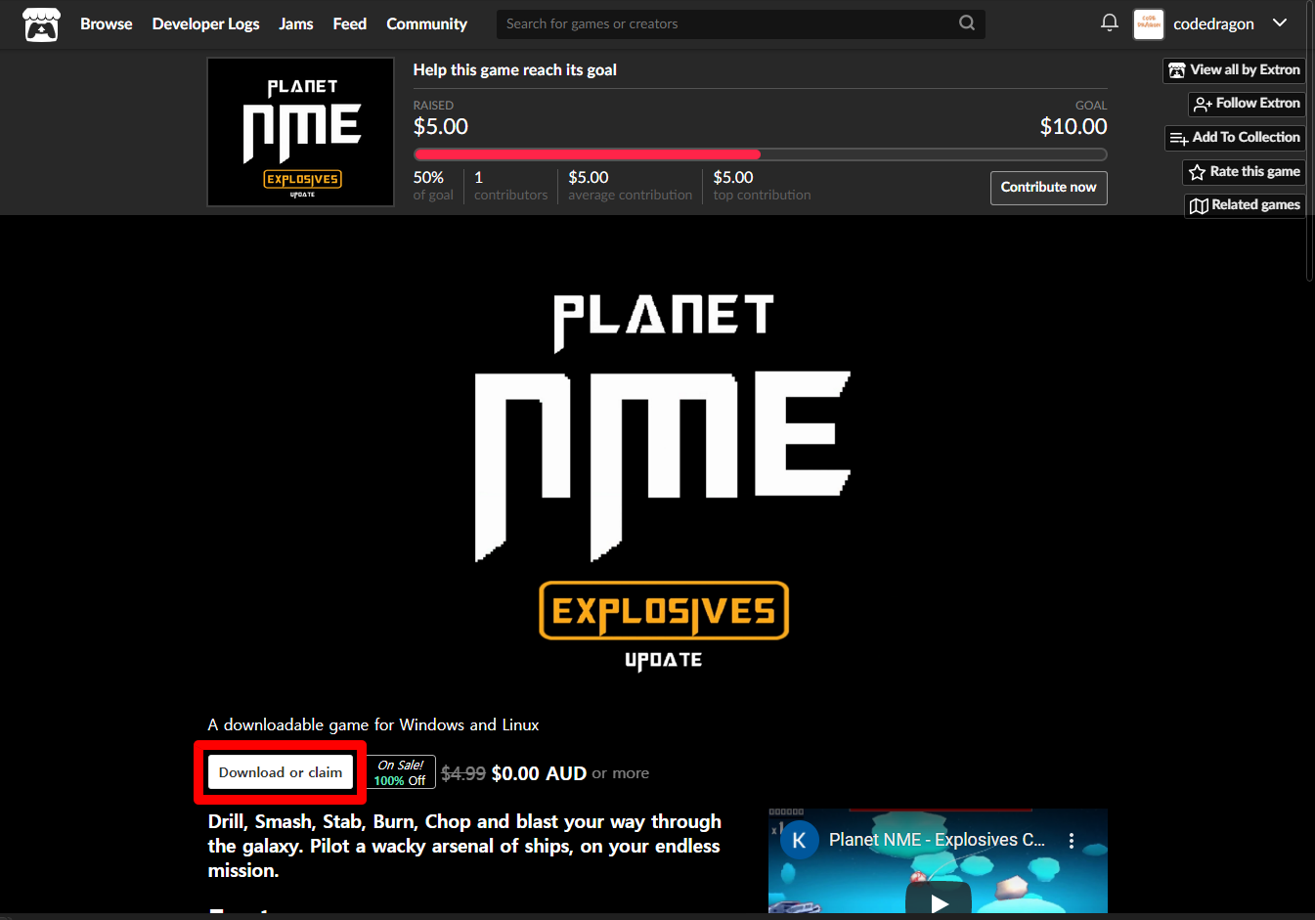Click Rate this game button
This screenshot has height=920, width=1315.
(1244, 172)
